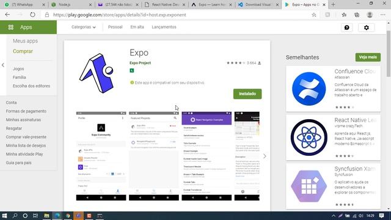Open Play Store settings gear
This screenshot has height=220, width=391.
(367, 28)
